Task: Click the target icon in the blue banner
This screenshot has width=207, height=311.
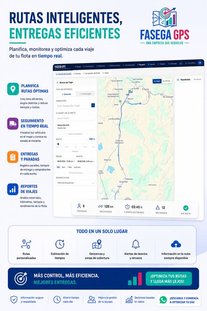Action: 21,279
